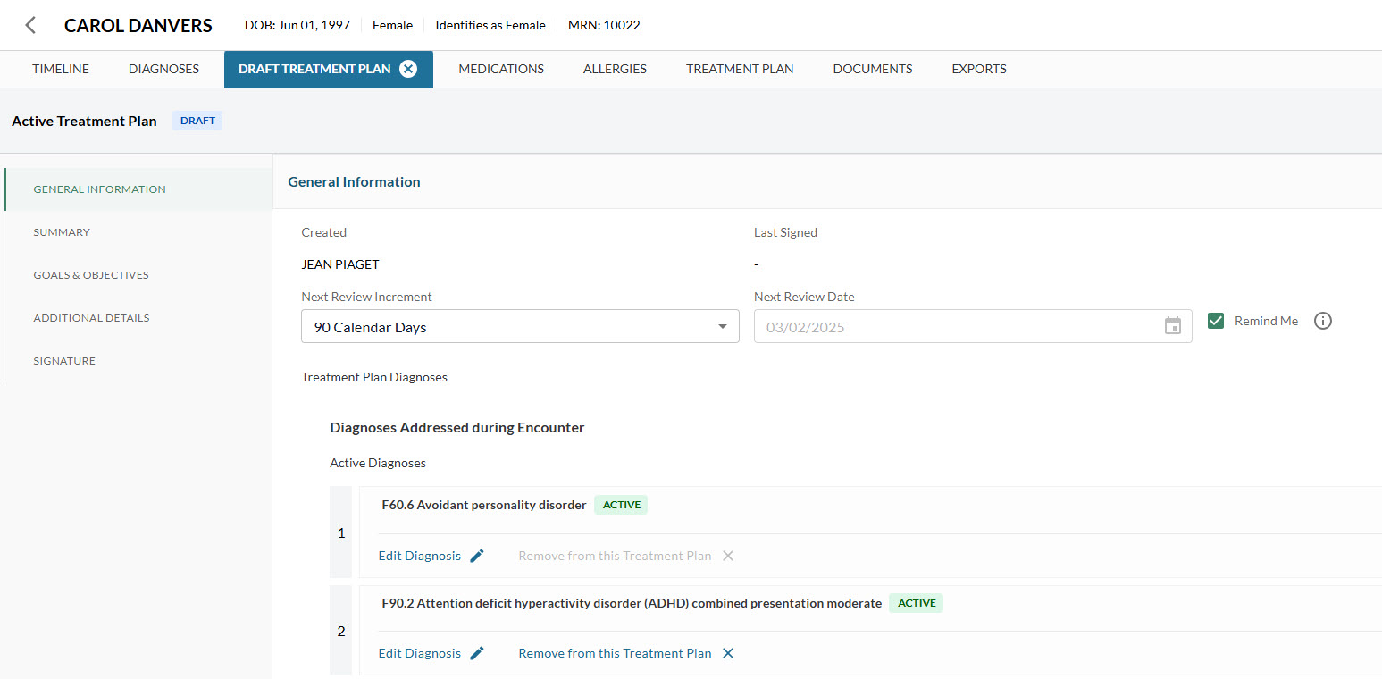Image resolution: width=1382 pixels, height=679 pixels.
Task: Open the Summary section in the sidebar
Action: pyautogui.click(x=61, y=231)
